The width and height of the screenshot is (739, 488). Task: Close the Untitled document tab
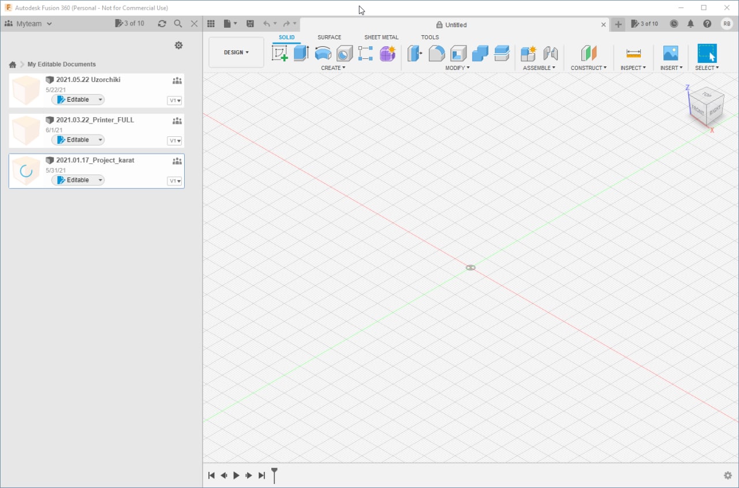[x=604, y=25]
